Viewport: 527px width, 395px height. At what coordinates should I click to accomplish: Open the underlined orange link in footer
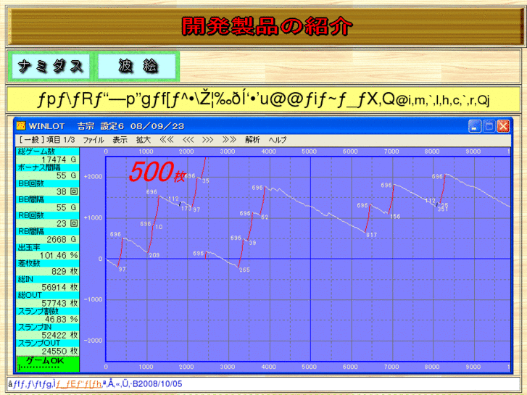(78, 384)
